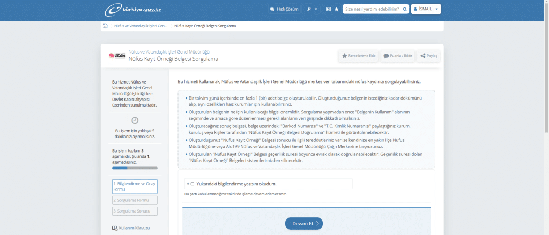The image size is (549, 235).
Task: Click the ID card icon in header
Action: [x=328, y=9]
